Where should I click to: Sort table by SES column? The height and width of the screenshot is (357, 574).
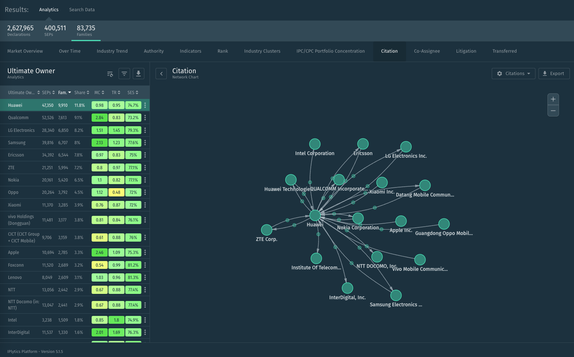133,93
